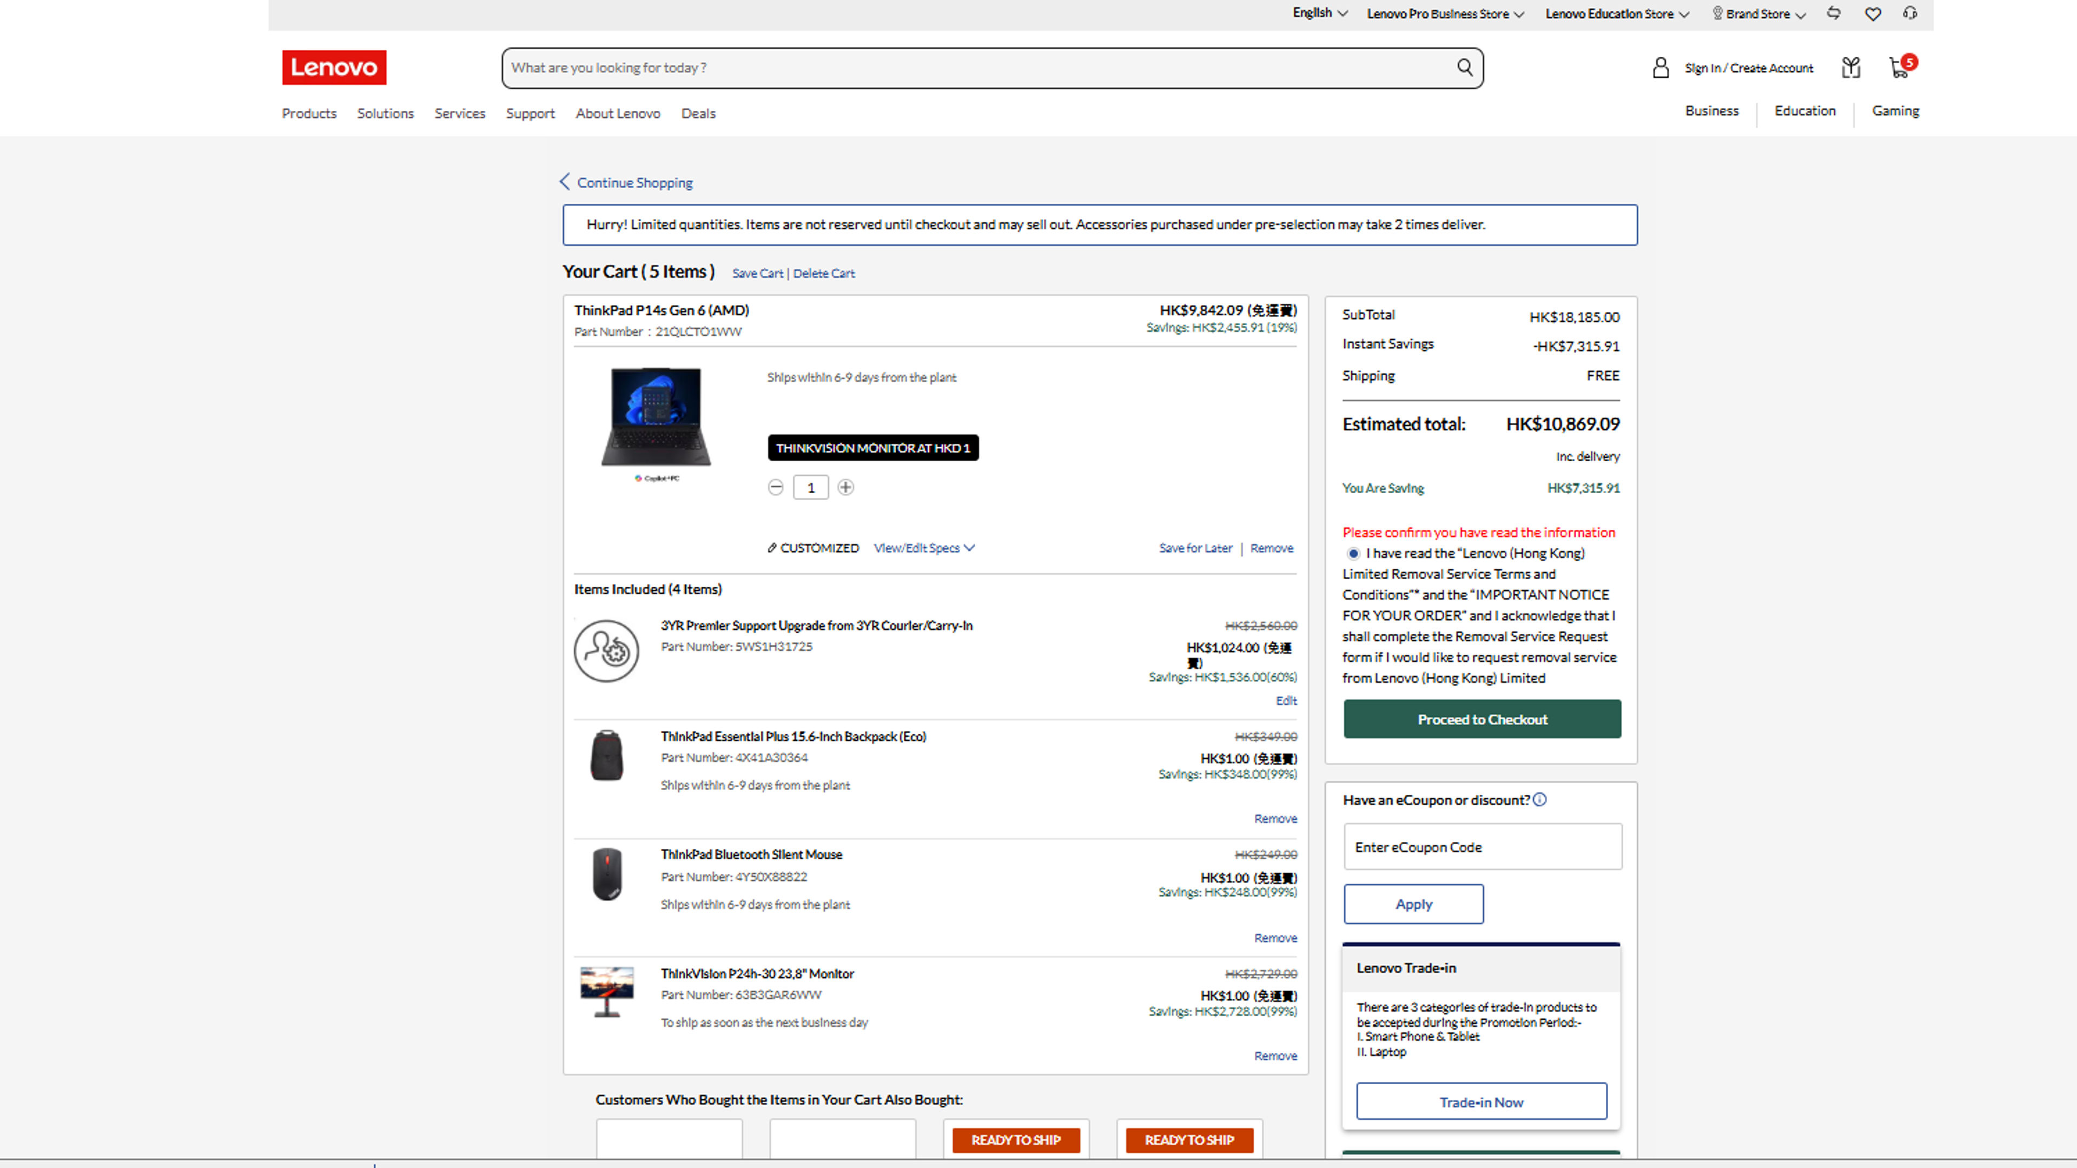Open the Deals menu
The height and width of the screenshot is (1168, 2077).
coord(698,114)
